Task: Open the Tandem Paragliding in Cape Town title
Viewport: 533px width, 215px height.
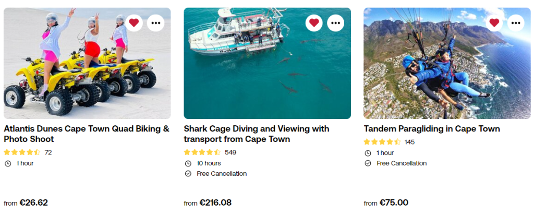Action: pyautogui.click(x=432, y=129)
